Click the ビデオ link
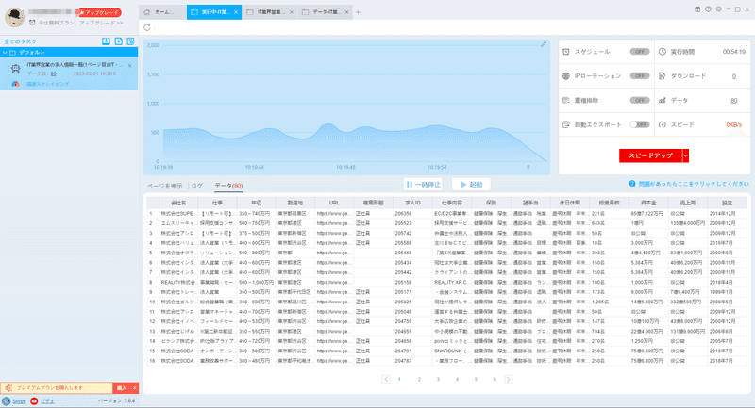755x408 pixels. (x=47, y=401)
